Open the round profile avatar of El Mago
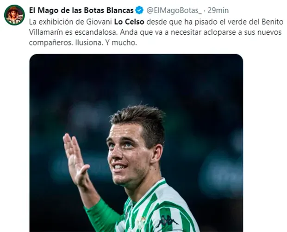The image size is (287, 232). coord(14,15)
